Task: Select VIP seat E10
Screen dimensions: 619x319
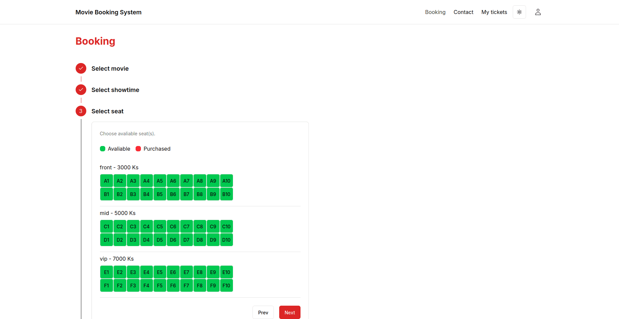Action: (227, 272)
